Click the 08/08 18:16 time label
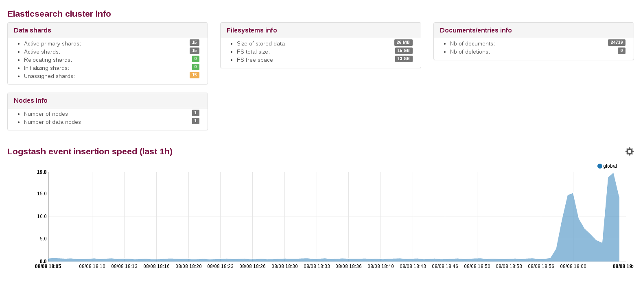Viewport: 643px width, 281px height. point(156,266)
